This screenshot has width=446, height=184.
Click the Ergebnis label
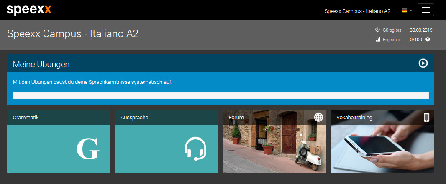coord(391,40)
